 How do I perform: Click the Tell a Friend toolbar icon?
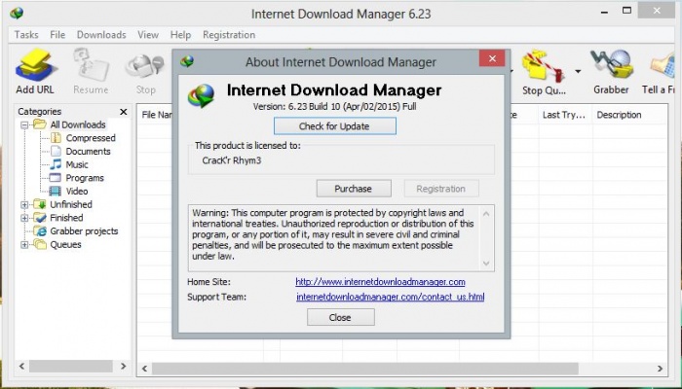pos(663,65)
